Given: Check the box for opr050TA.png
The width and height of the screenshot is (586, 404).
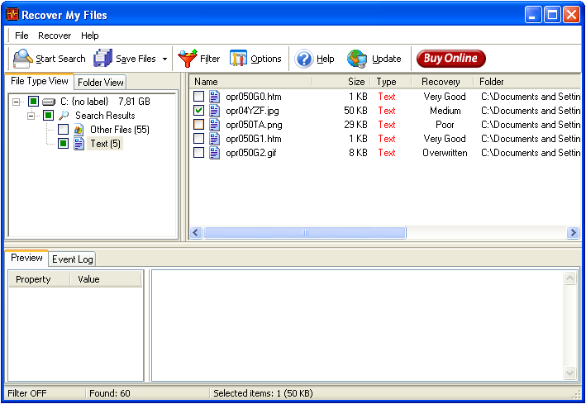Looking at the screenshot, I should pos(199,125).
